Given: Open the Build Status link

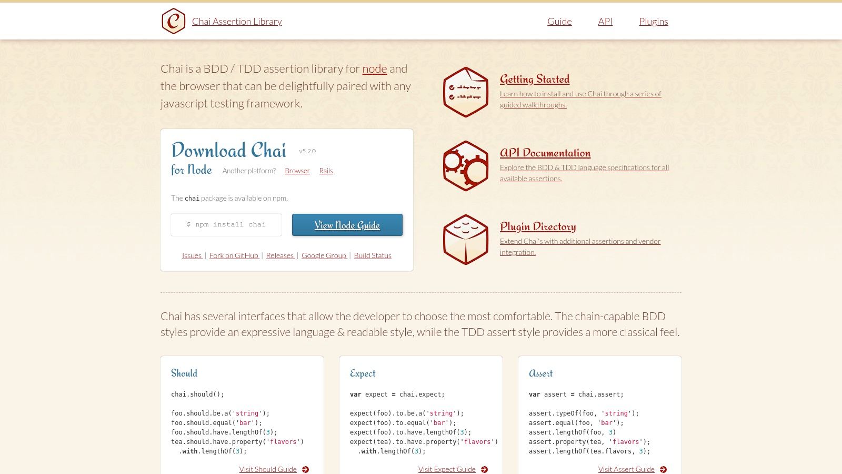Looking at the screenshot, I should click(x=373, y=255).
